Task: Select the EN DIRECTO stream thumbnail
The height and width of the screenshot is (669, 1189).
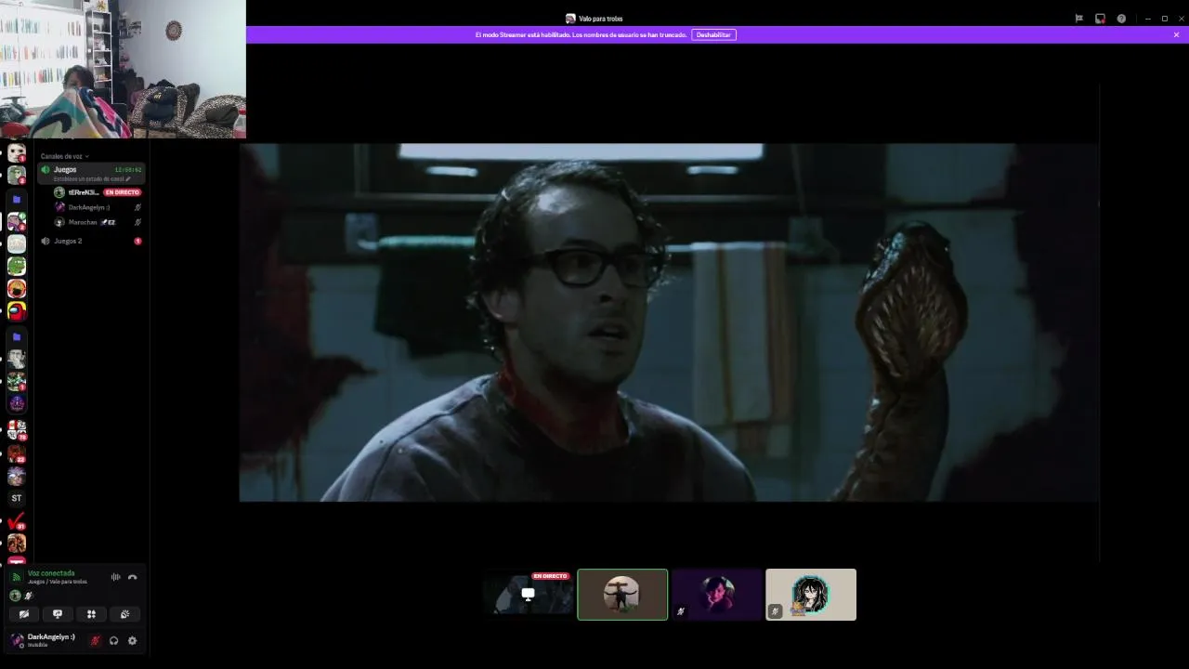Action: pyautogui.click(x=528, y=595)
